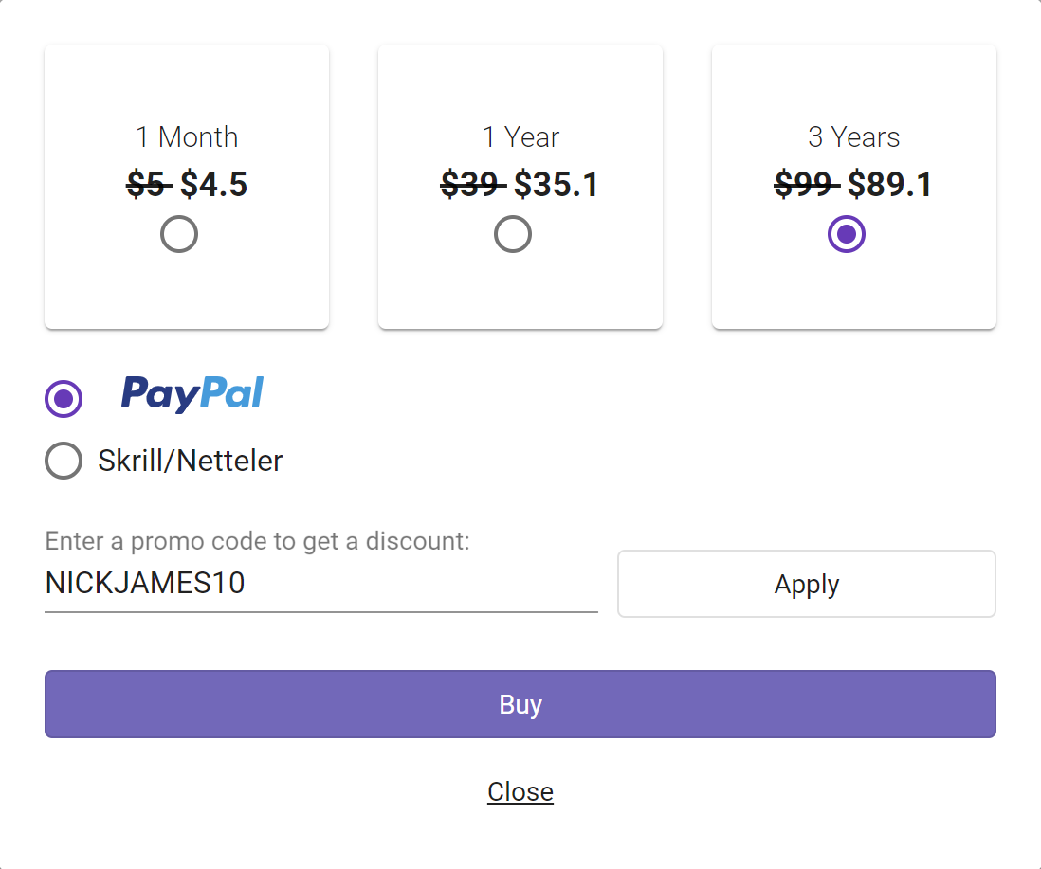Image resolution: width=1041 pixels, height=869 pixels.
Task: Click the 1 Year plan card
Action: 520,187
